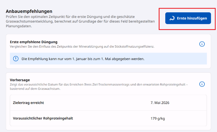The image size is (217, 132).
Task: Click the notice text about 1. Januar bis 1. Mai
Action: click(83, 59)
